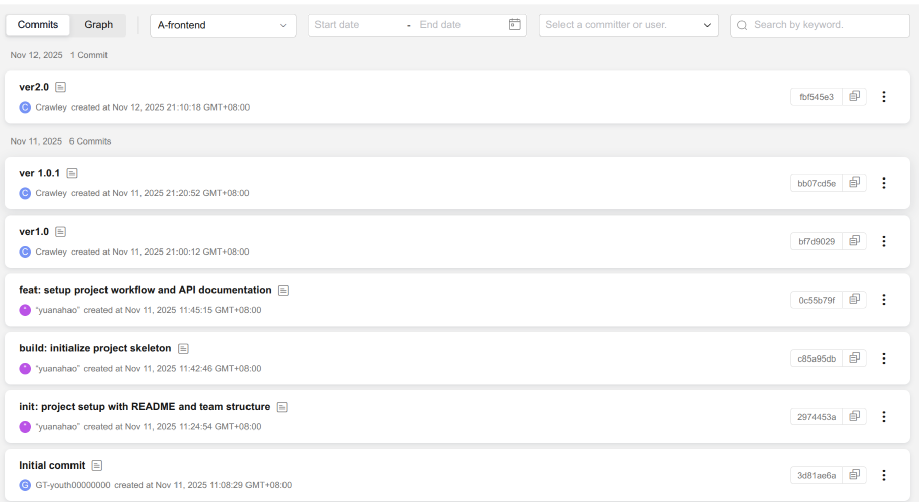
Task: Open more options for build: initialize project skeleton
Action: point(884,358)
